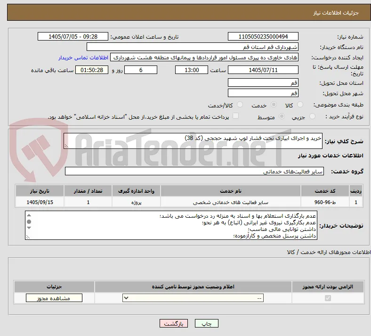Click the delivery city field

[x=263, y=93]
